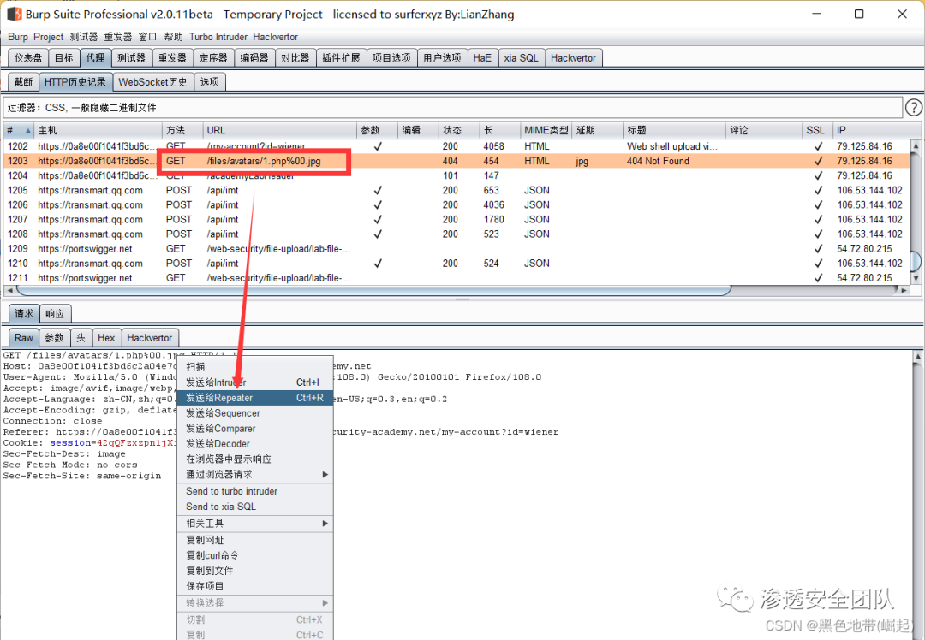This screenshot has width=925, height=640.
Task: Switch to the 头 request view tab
Action: [x=81, y=338]
